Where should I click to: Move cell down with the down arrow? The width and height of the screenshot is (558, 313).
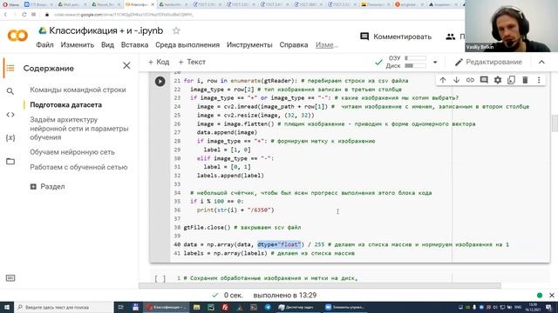456,80
